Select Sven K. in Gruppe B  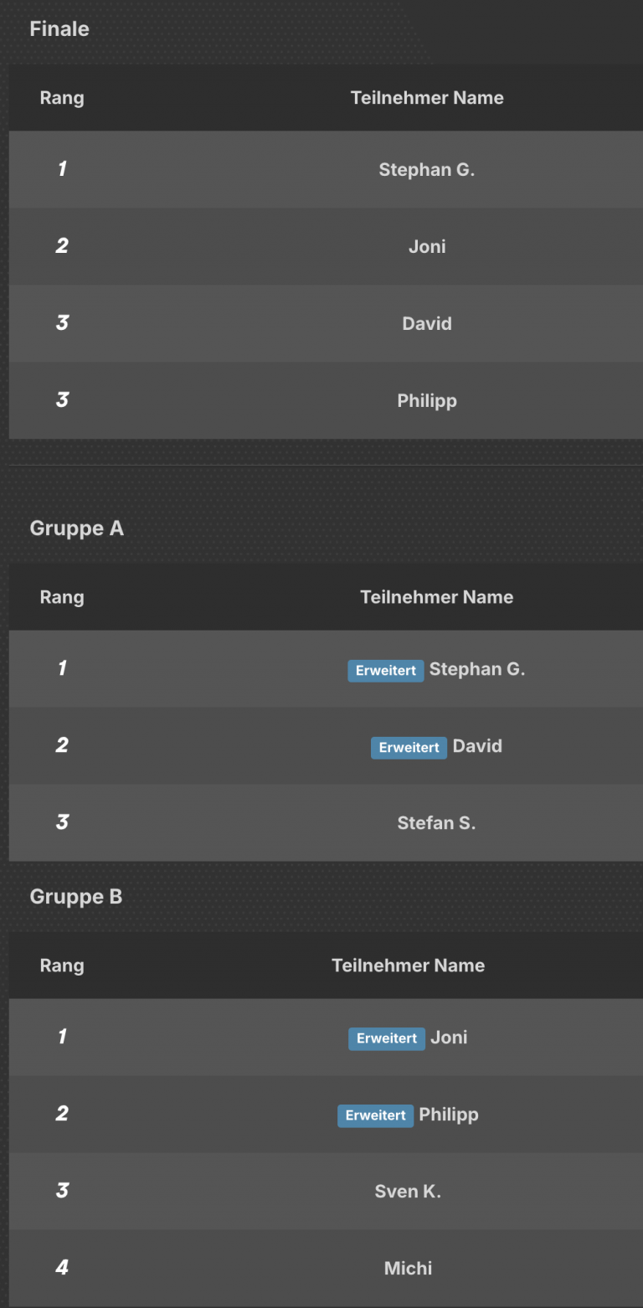408,1192
